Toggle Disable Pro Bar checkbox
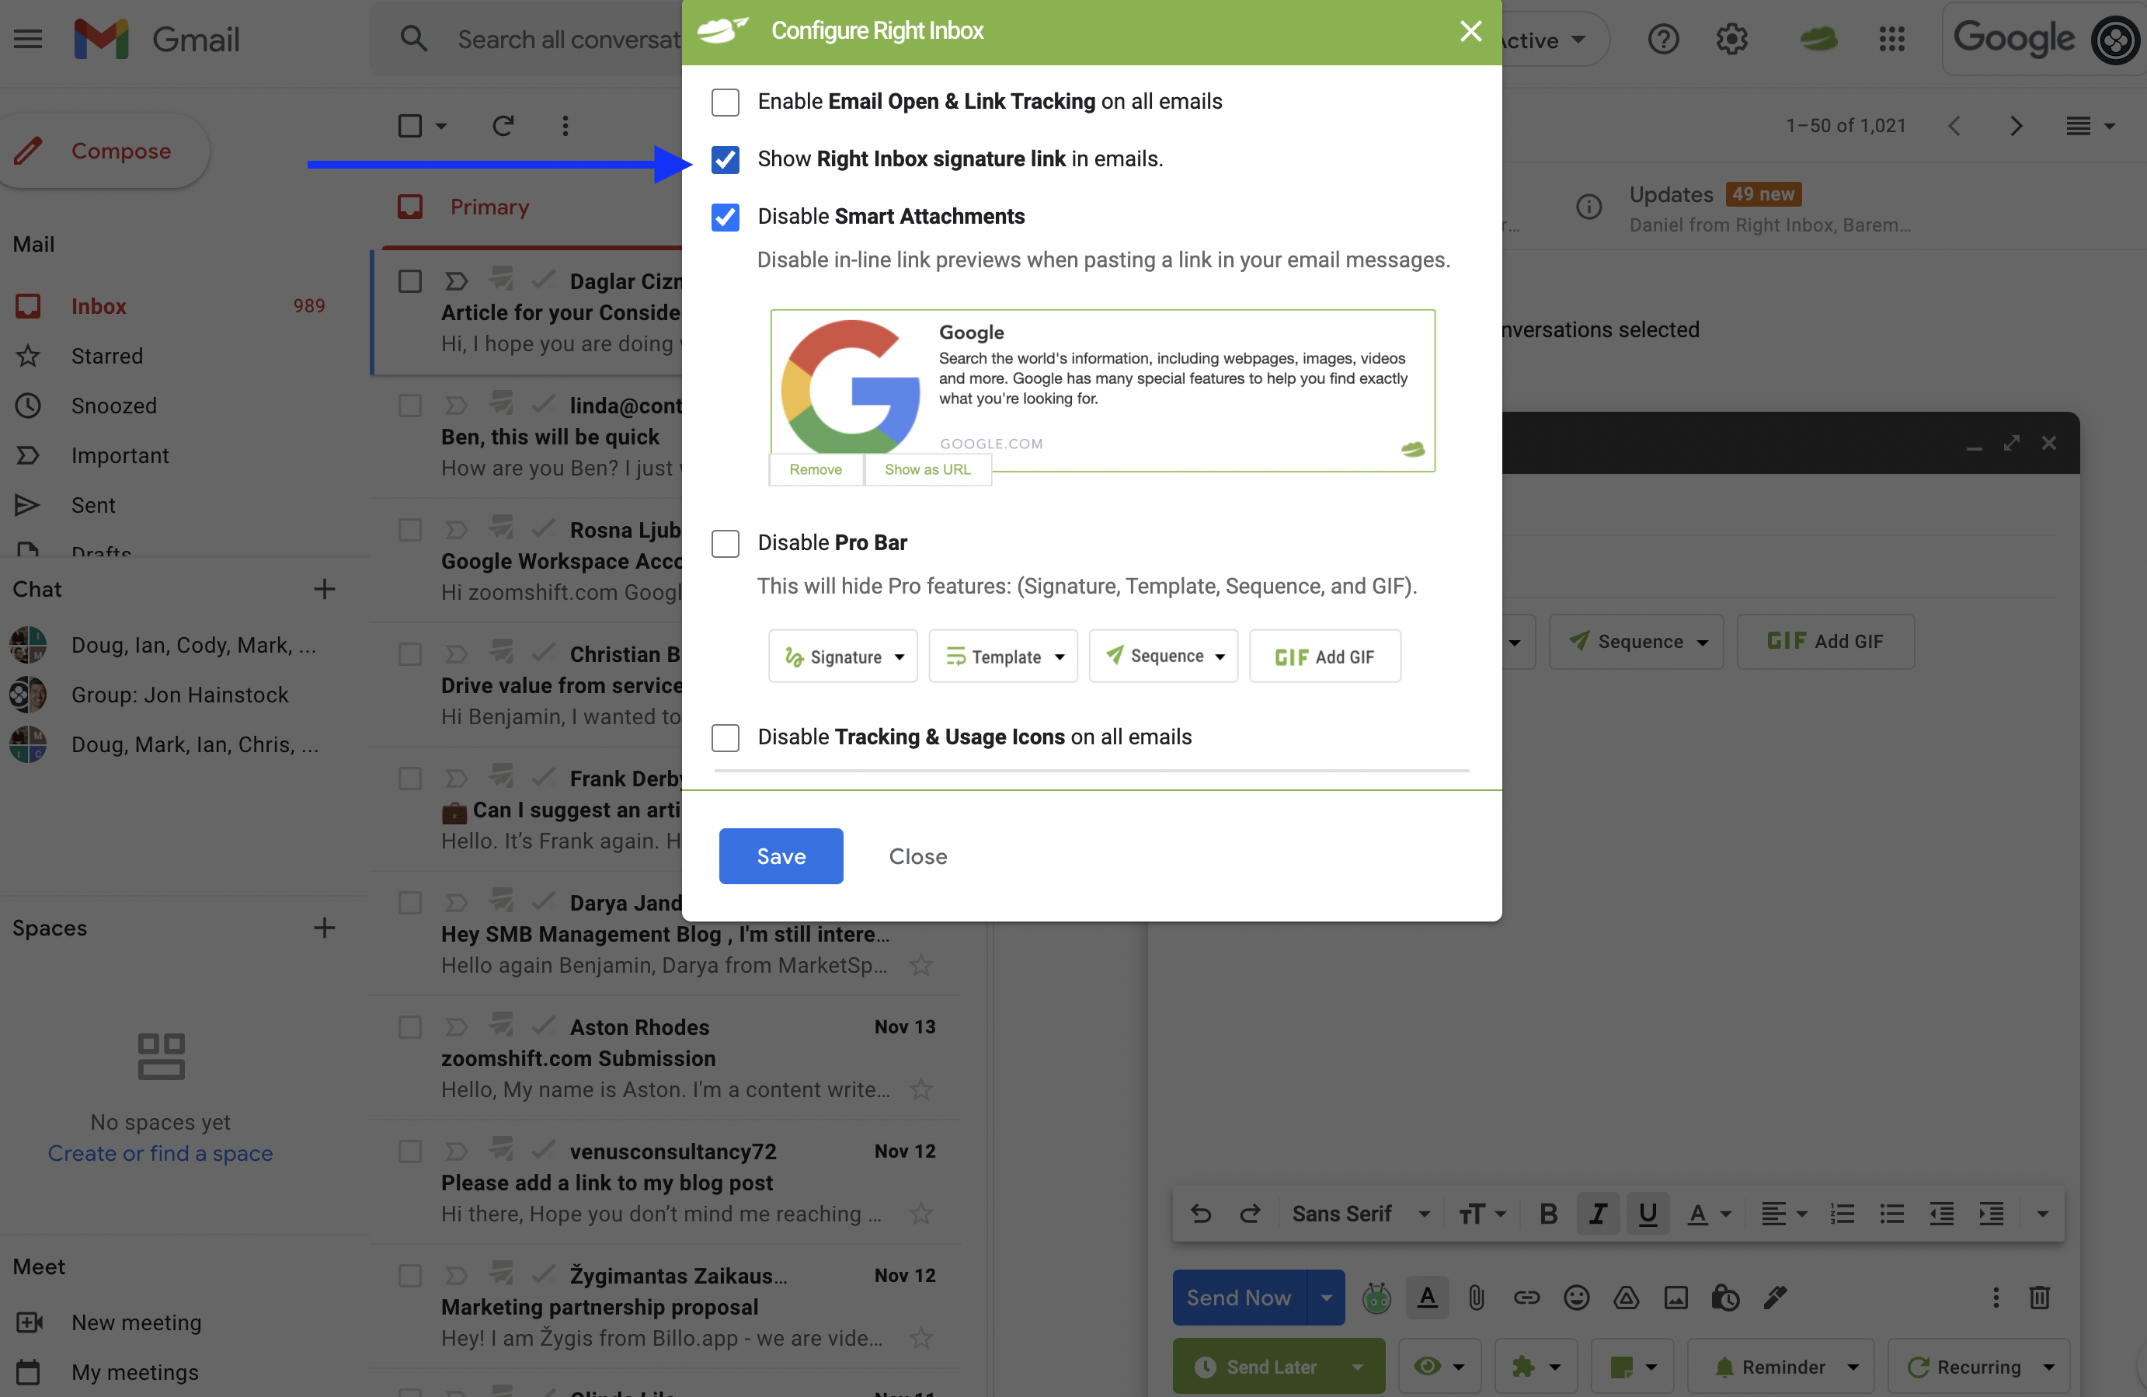 click(723, 542)
